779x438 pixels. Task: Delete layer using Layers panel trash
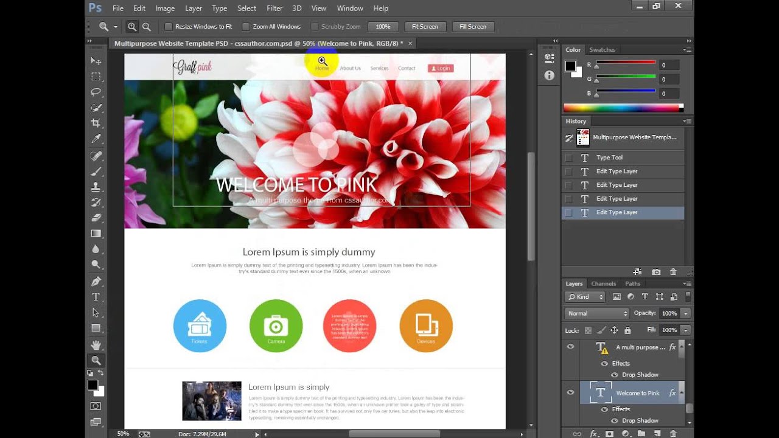673,434
